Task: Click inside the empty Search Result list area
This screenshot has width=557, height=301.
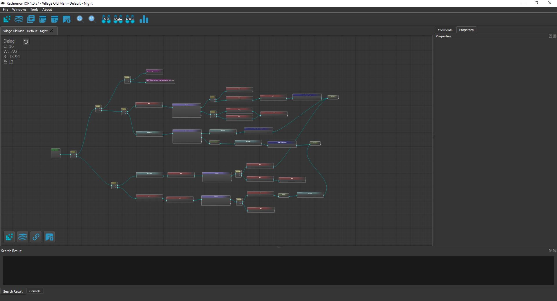Action: click(x=278, y=270)
